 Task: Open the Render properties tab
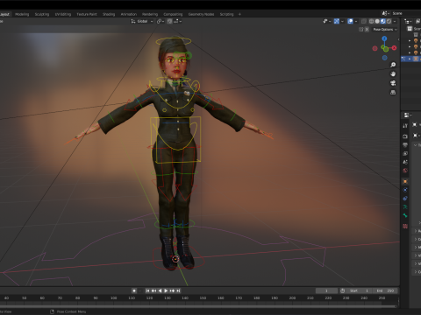click(405, 136)
